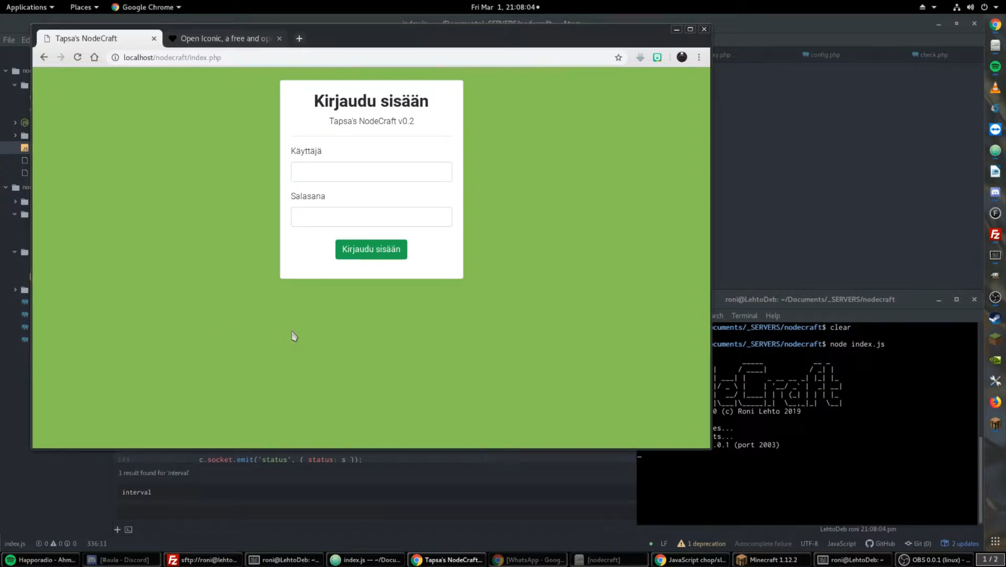Open the volume control in top bar
1006x567 pixels.
[x=970, y=7]
